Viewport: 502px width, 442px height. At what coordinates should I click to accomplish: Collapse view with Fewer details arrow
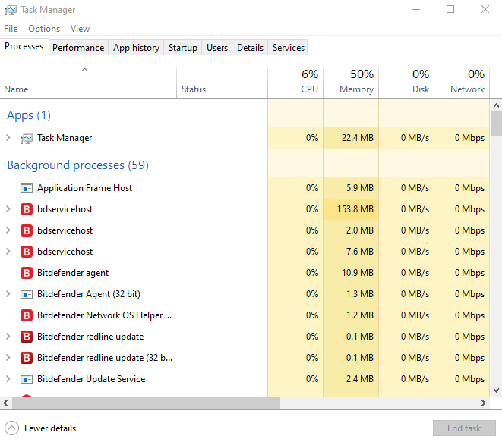11,428
